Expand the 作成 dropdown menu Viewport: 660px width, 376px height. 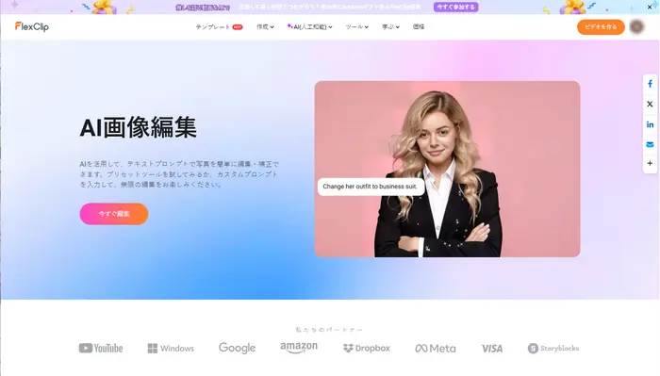click(265, 27)
